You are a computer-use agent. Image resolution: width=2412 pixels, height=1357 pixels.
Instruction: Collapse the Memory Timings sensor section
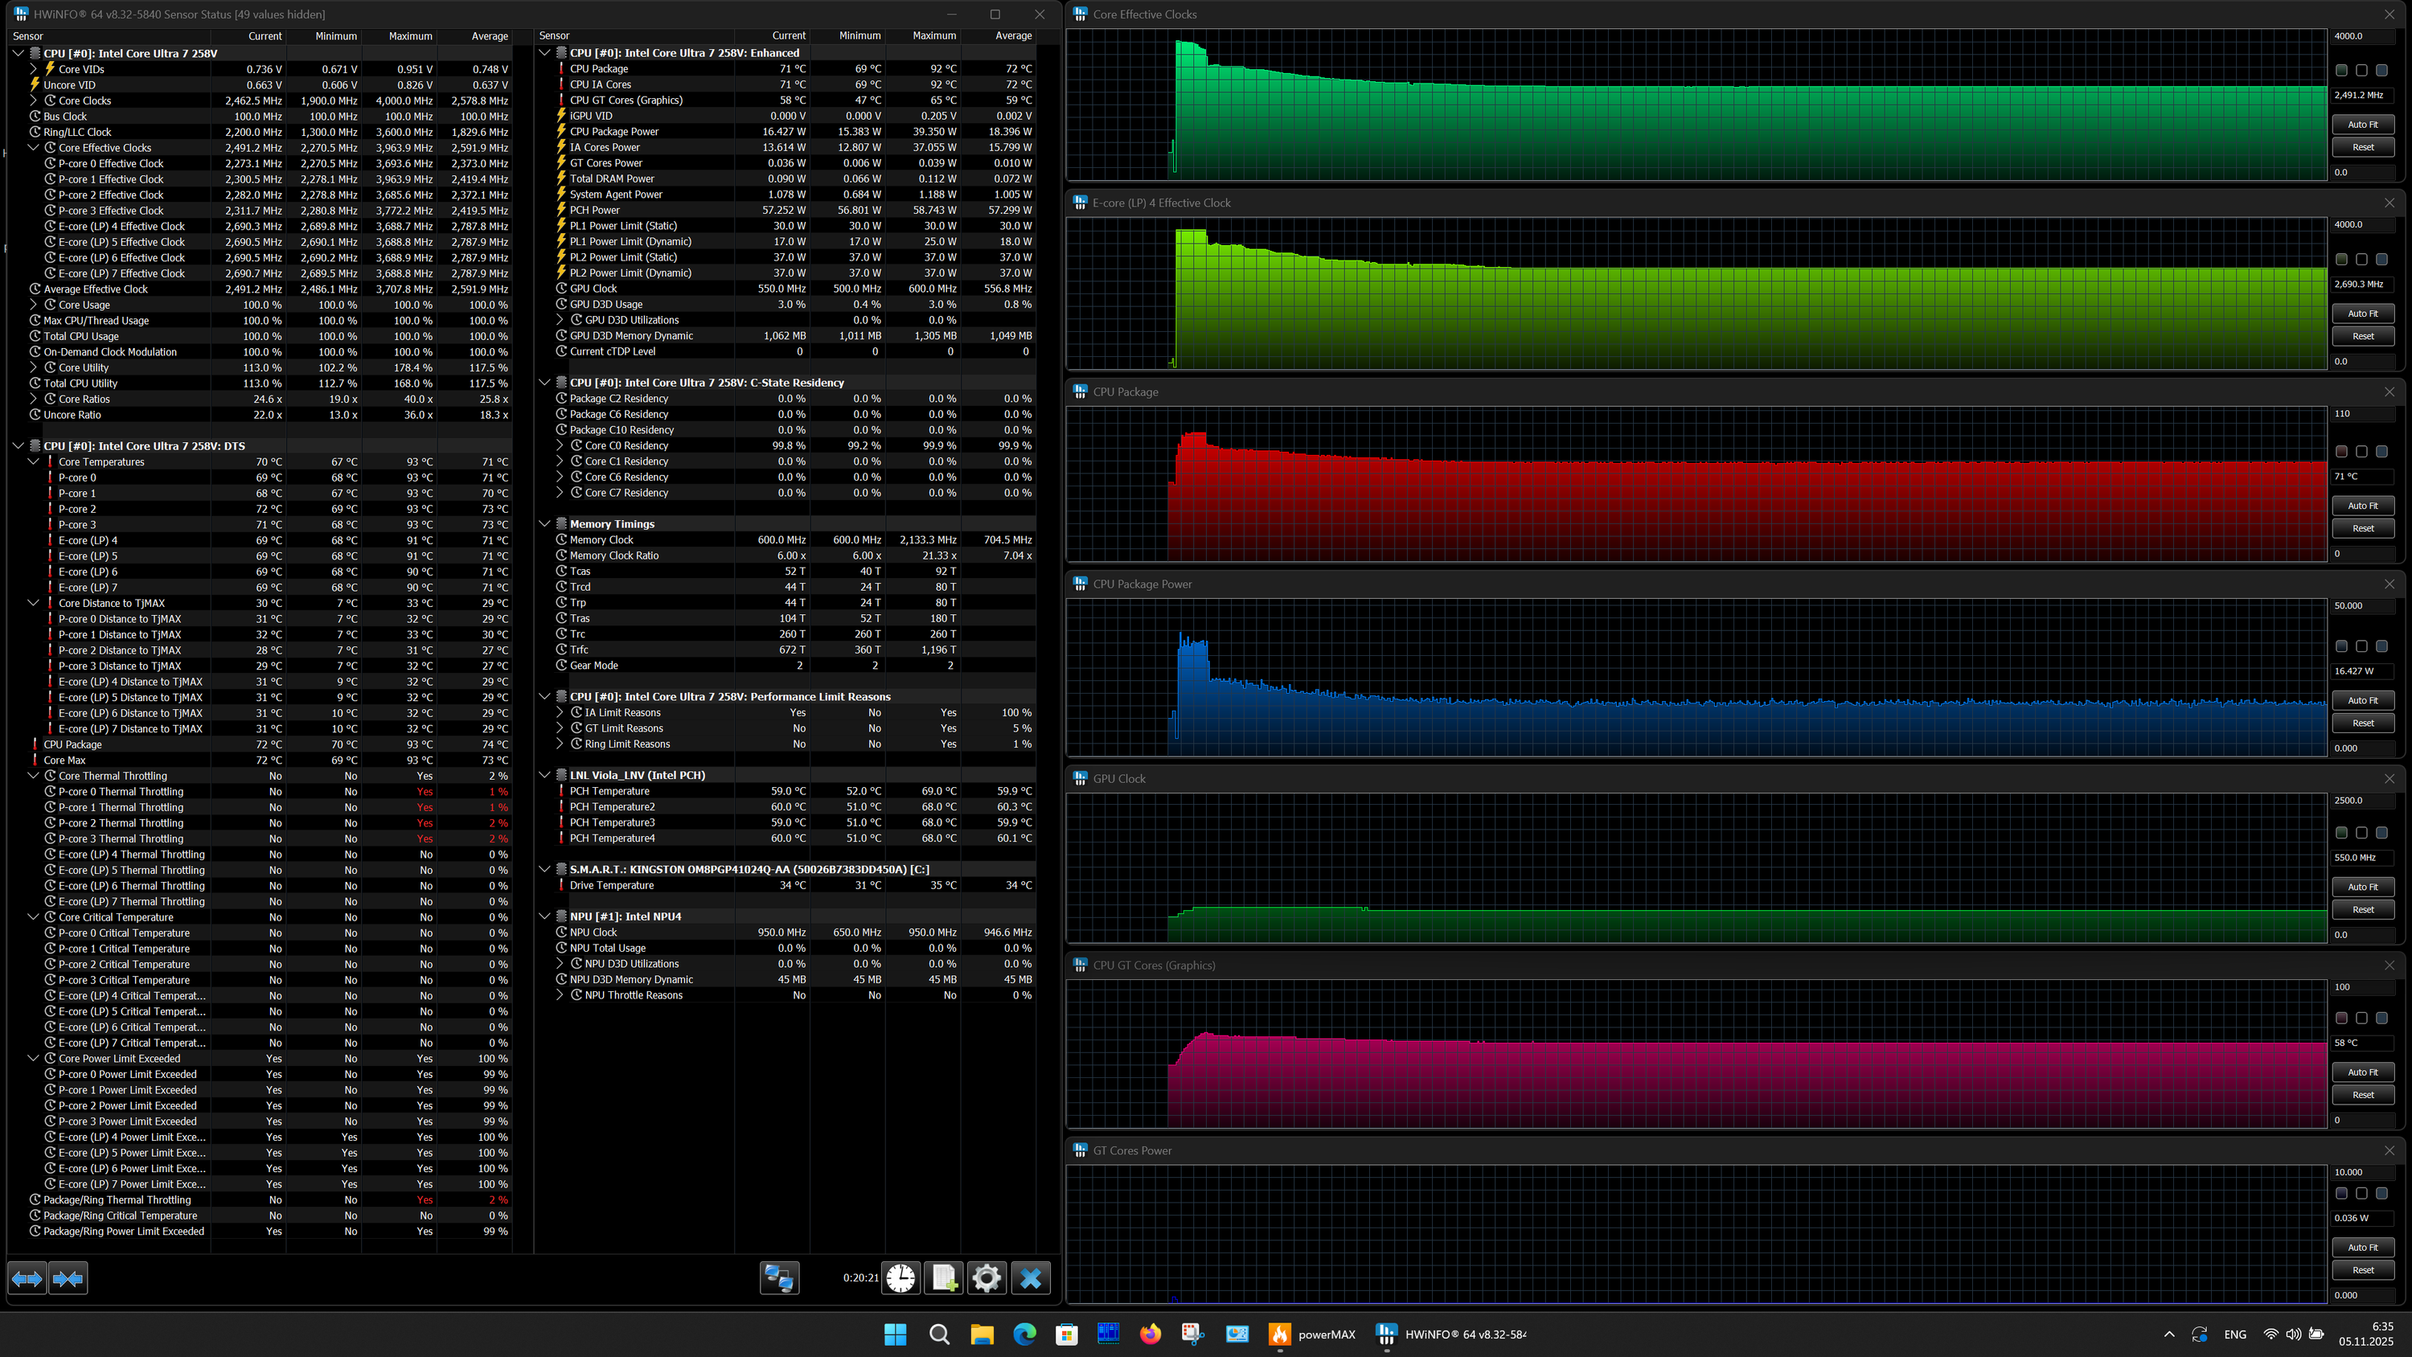point(545,523)
